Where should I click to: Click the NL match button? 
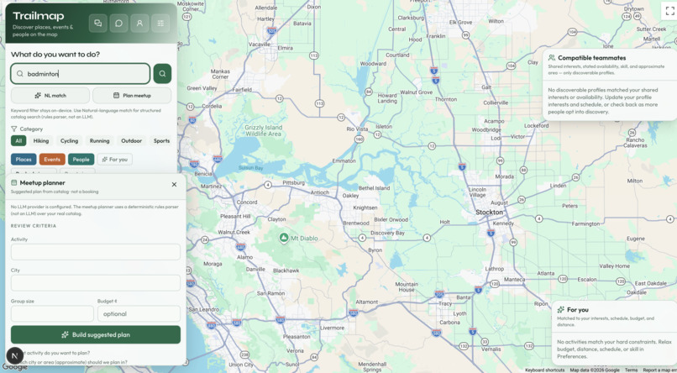coord(50,96)
